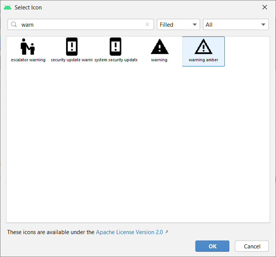276x257 pixels.
Task: Choose the security update warning icon
Action: click(72, 47)
